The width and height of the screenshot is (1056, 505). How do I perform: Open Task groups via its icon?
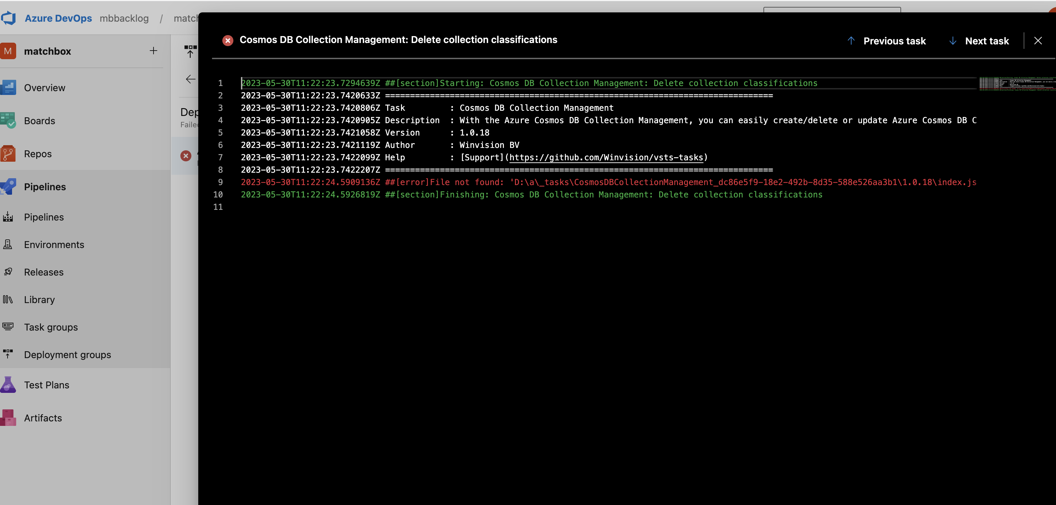tap(9, 327)
